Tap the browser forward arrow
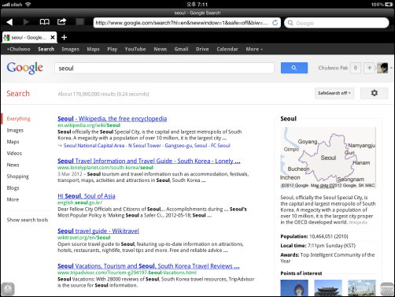 coord(26,22)
